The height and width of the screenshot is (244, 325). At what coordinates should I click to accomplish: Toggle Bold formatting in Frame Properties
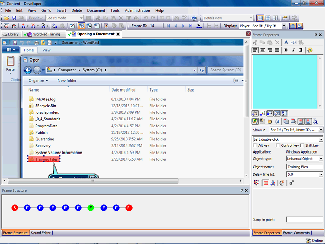[286, 50]
